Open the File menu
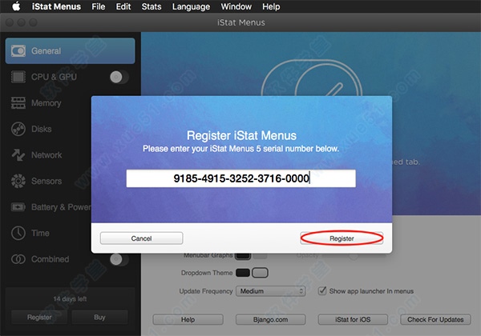This screenshot has height=336, width=481. click(x=98, y=6)
